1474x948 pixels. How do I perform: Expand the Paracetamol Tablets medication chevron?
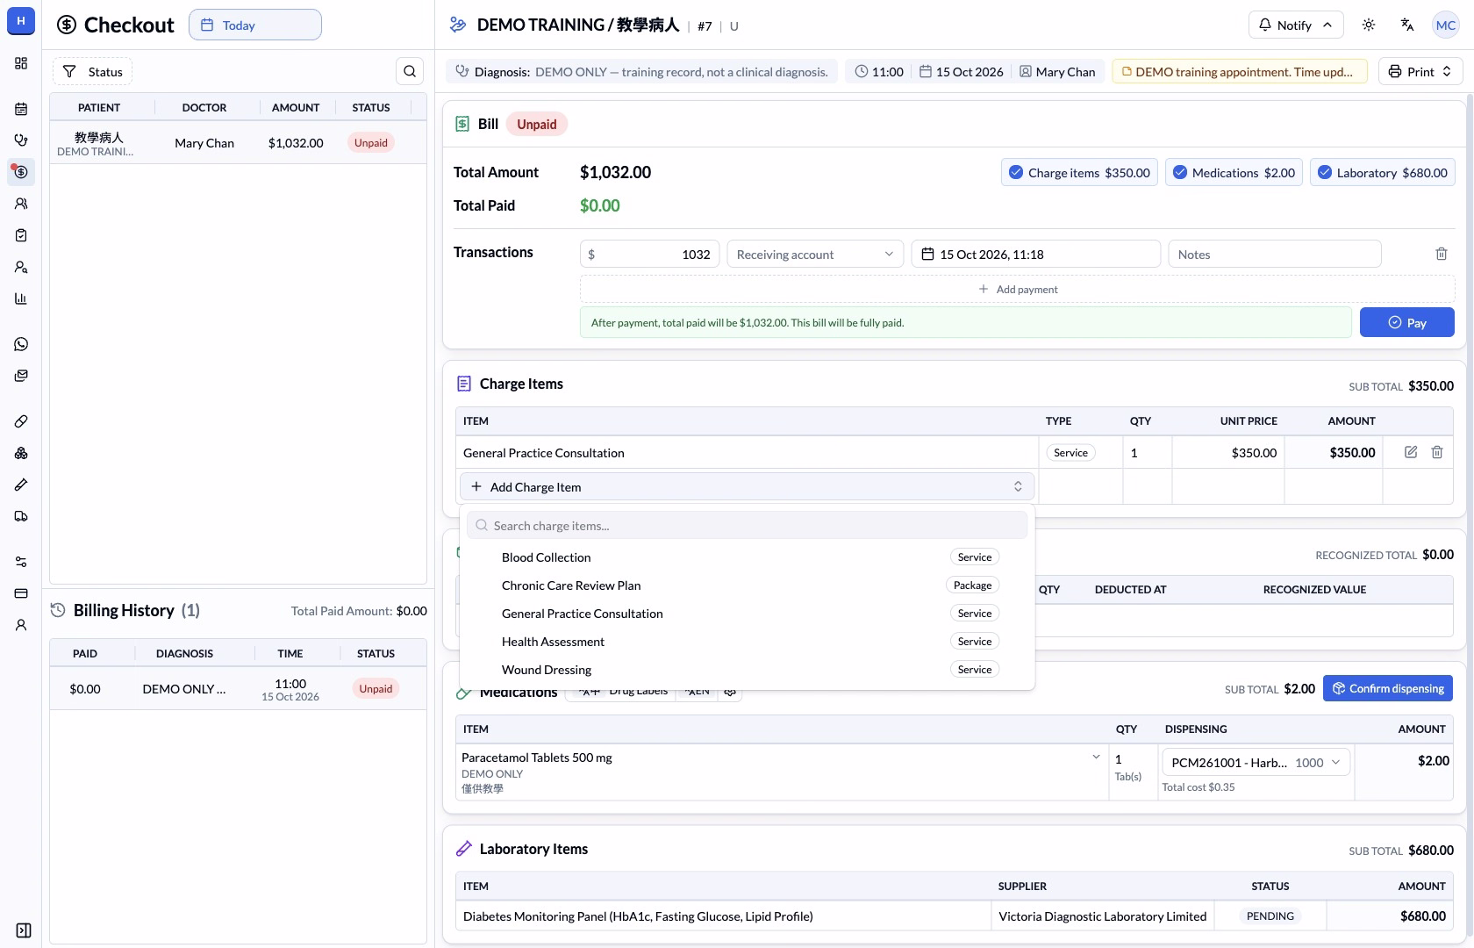pos(1096,757)
